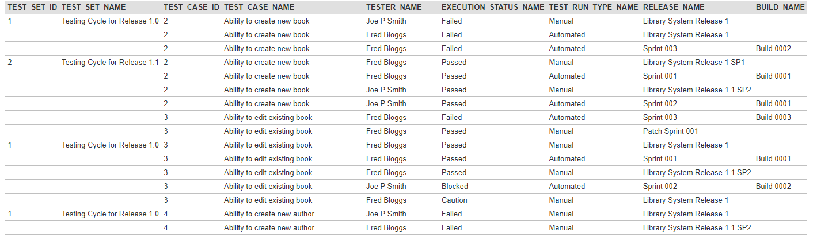
Task: Select the Caution execution status cell
Action: pyautogui.click(x=454, y=200)
